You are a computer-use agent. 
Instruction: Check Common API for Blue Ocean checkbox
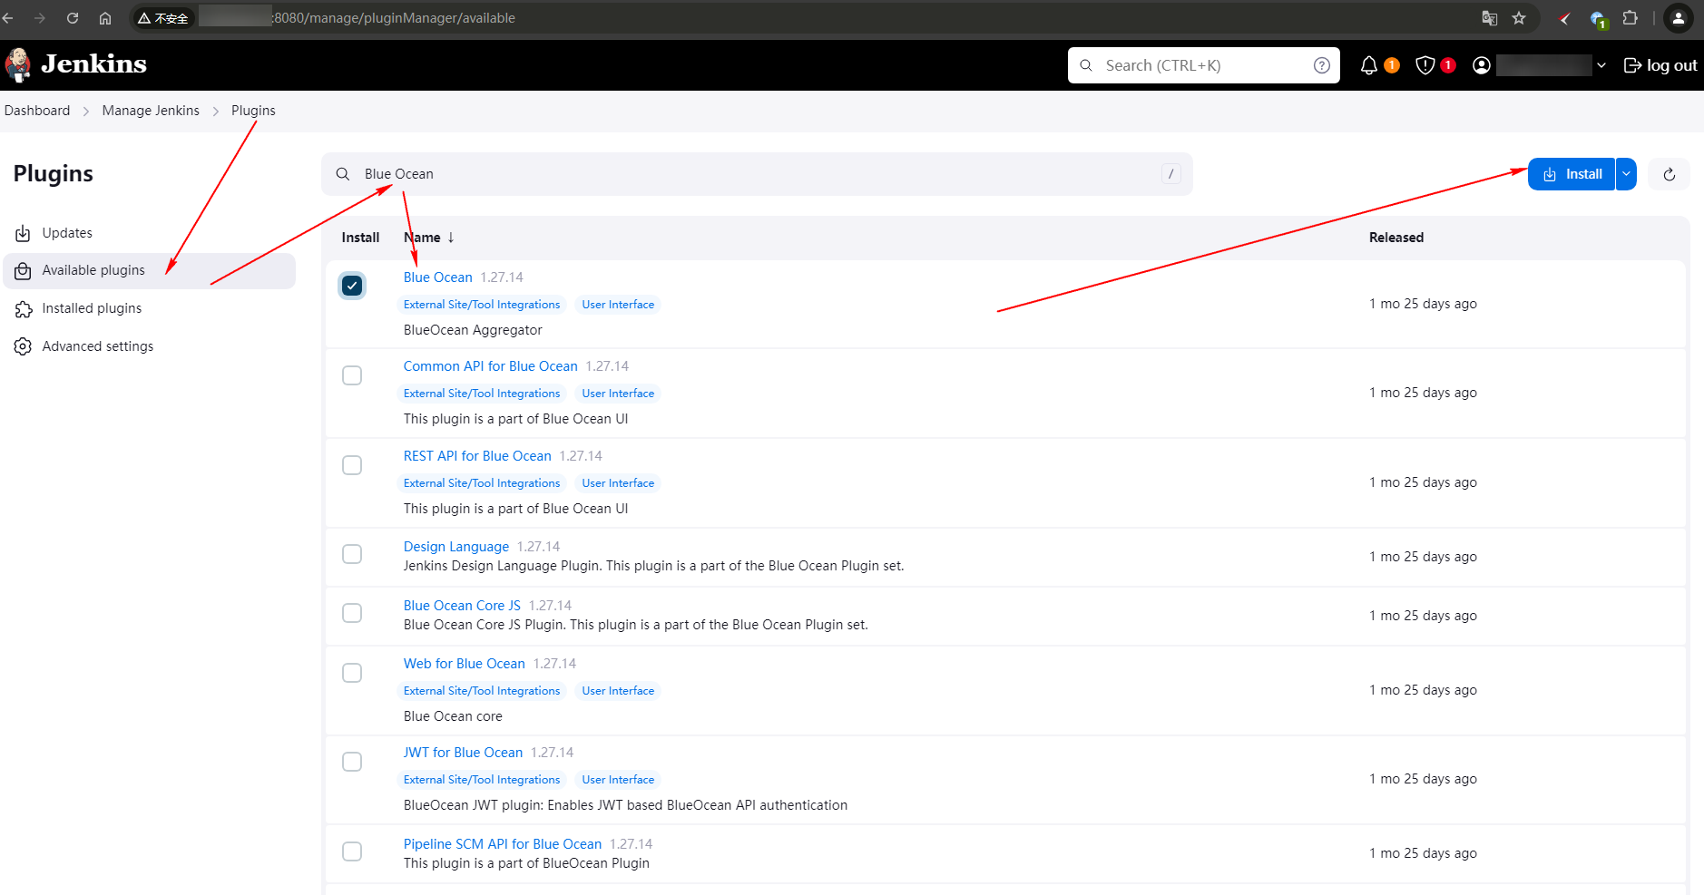352,375
